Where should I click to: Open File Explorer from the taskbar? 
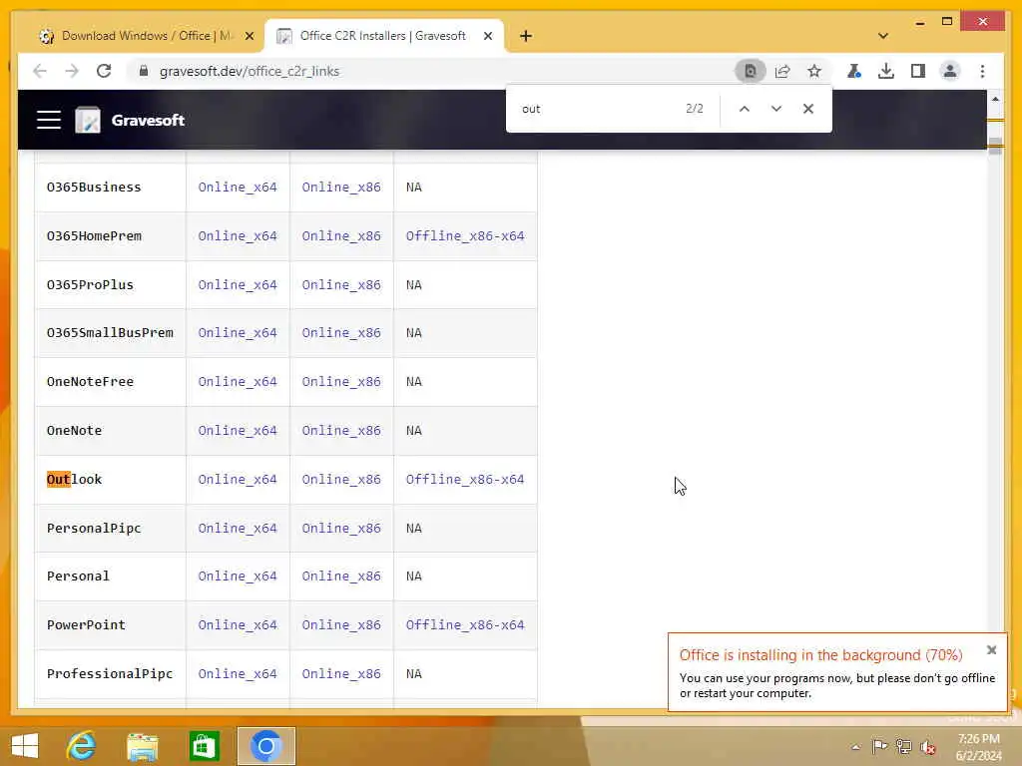pyautogui.click(x=143, y=746)
